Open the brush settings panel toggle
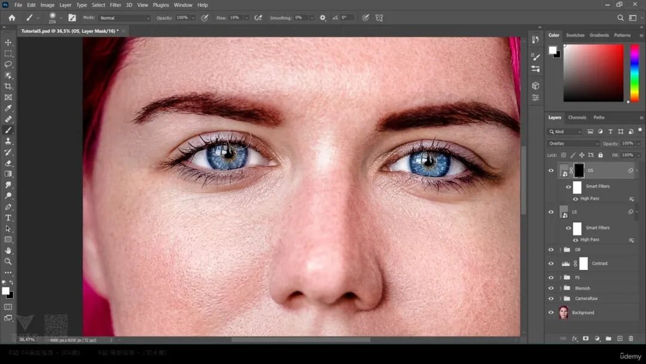This screenshot has height=364, width=646. [x=72, y=18]
